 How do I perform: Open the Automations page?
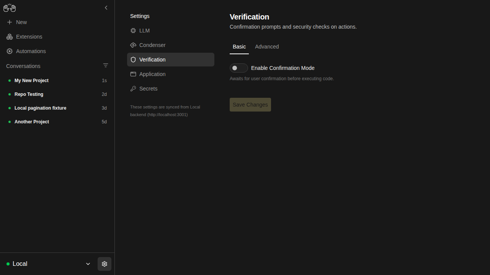[57, 51]
